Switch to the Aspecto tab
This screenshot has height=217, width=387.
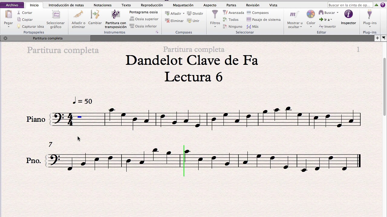click(x=210, y=5)
